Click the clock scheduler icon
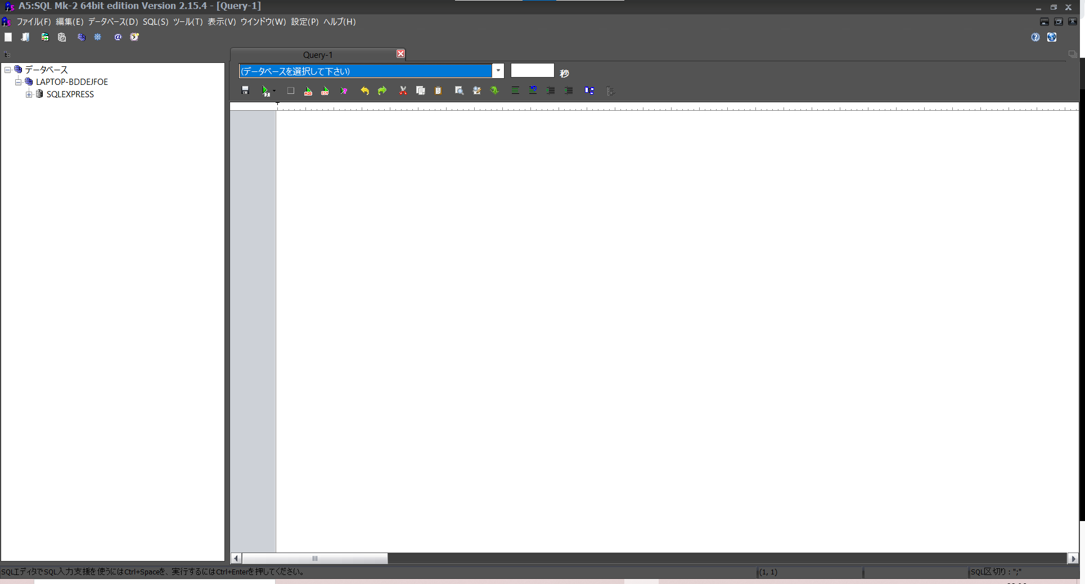Viewport: 1085px width, 584px height. click(134, 37)
